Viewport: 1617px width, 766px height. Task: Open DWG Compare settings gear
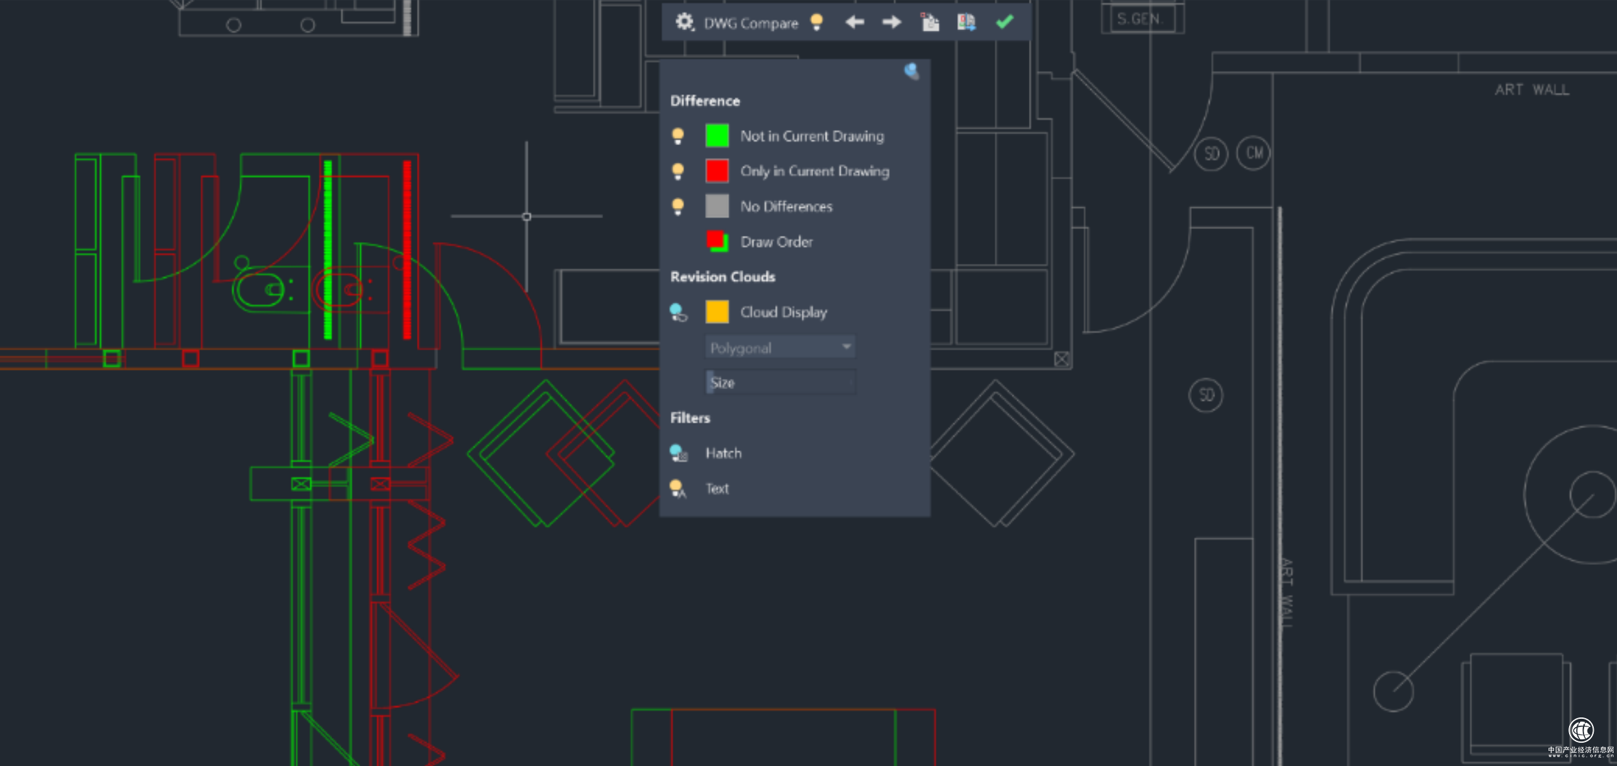pos(684,23)
